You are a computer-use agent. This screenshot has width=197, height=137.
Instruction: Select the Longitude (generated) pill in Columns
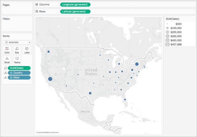(75, 5)
